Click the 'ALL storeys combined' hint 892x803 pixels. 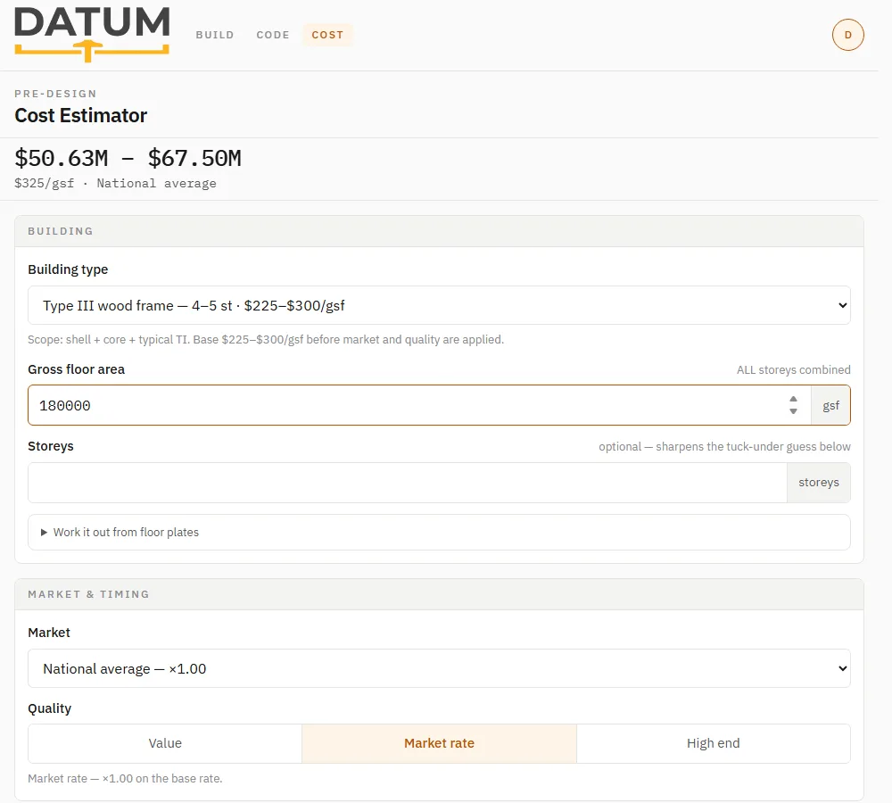[x=793, y=370]
